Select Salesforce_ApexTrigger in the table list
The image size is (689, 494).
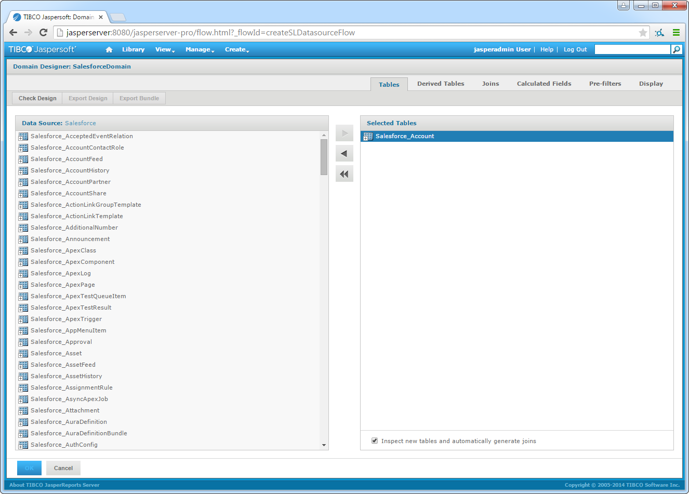coord(66,319)
